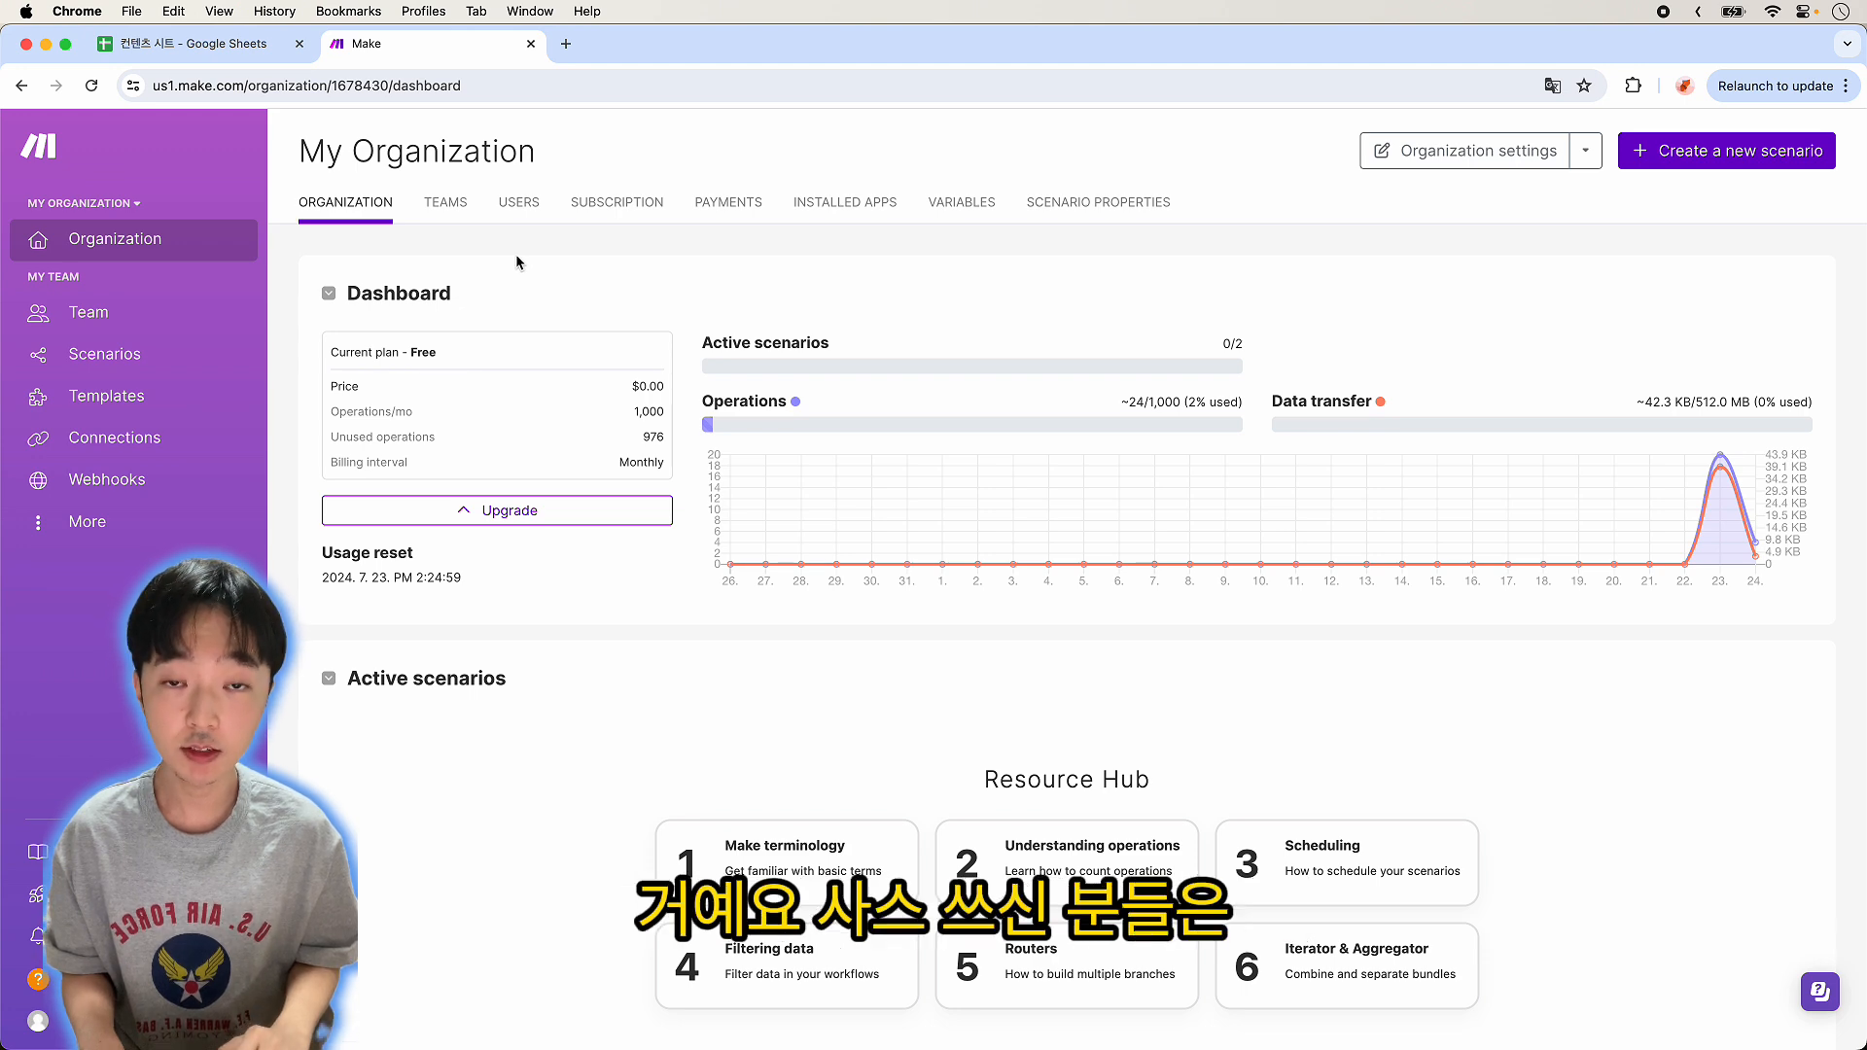Viewport: 1867px width, 1050px height.
Task: Switch to the Users tab
Action: 518,202
